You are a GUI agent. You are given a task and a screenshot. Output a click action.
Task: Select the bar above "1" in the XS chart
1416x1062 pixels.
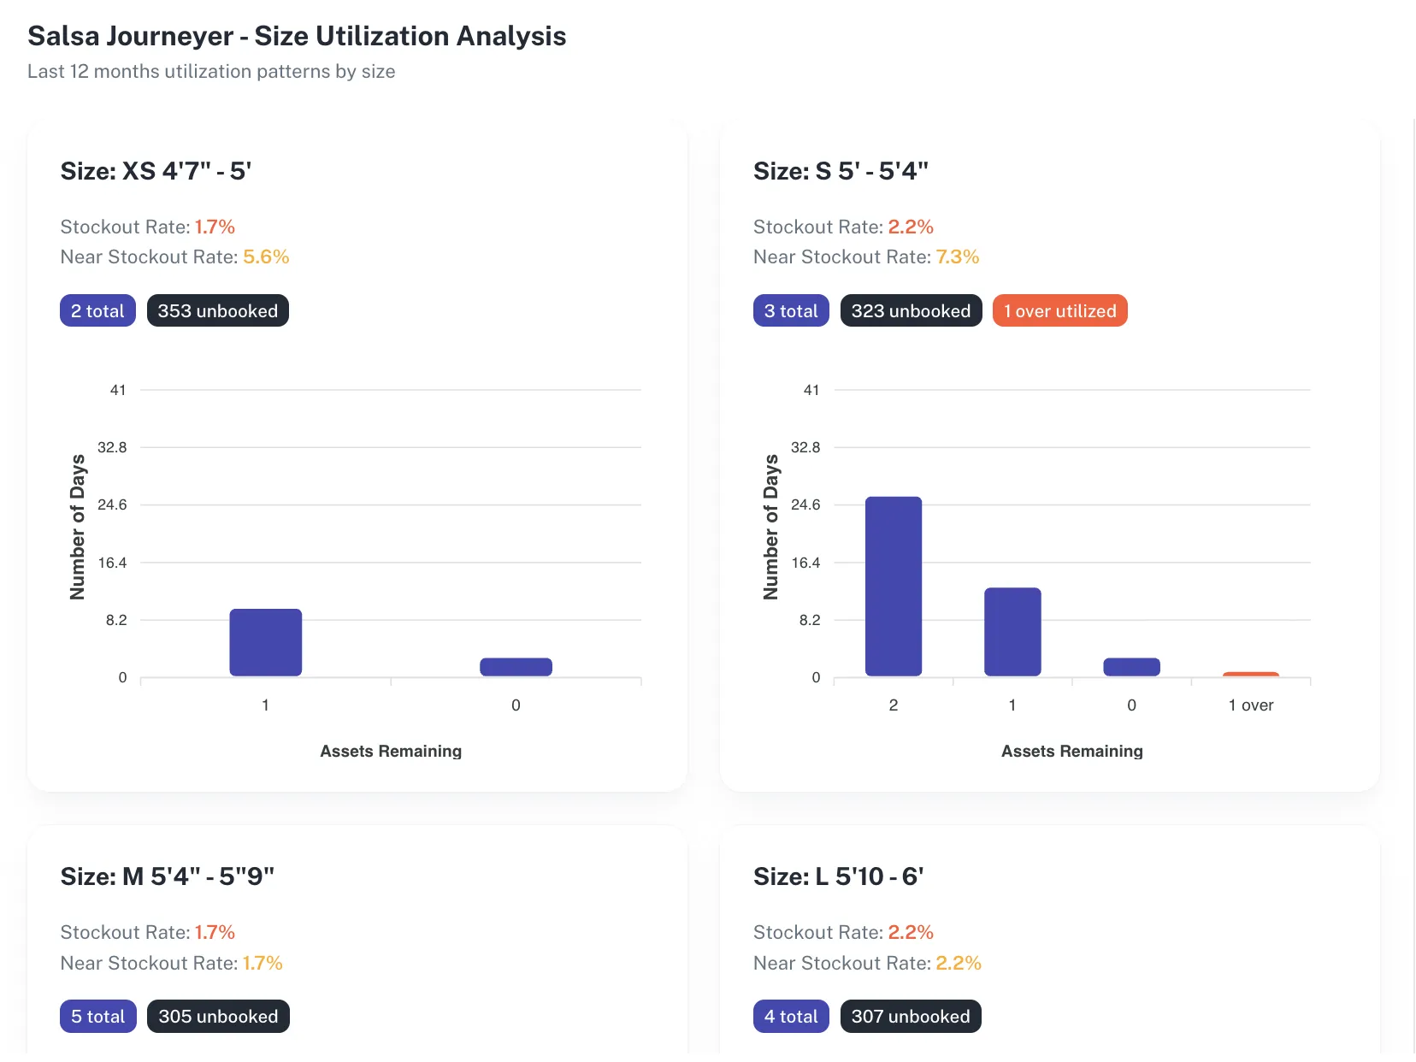[265, 641]
